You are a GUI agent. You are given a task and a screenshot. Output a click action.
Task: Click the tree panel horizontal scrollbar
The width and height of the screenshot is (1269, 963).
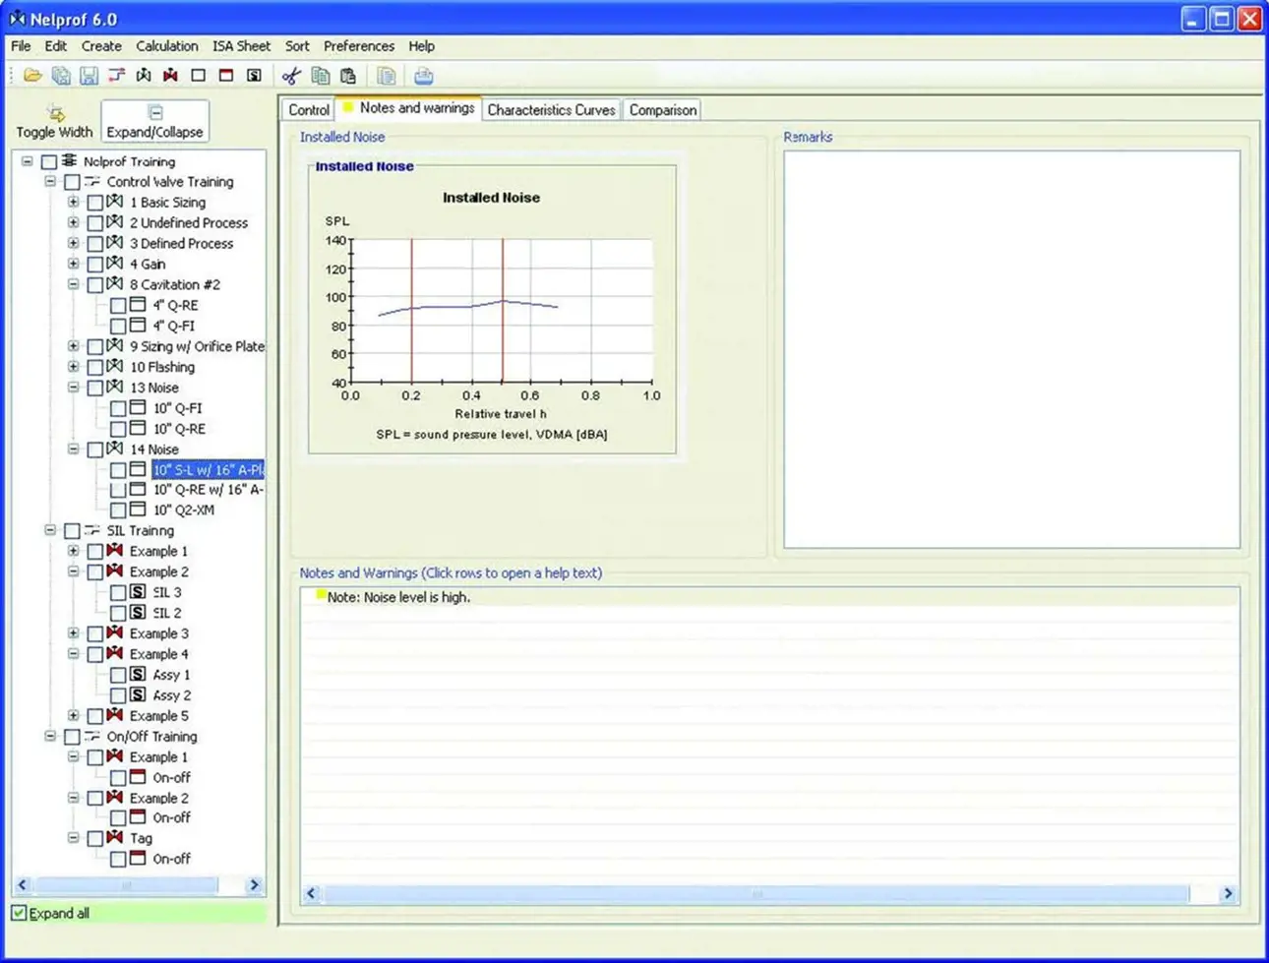tap(126, 885)
